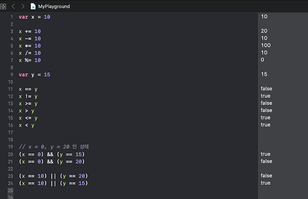Click code line 'x == y'
This screenshot has width=308, height=199.
[x=28, y=89]
